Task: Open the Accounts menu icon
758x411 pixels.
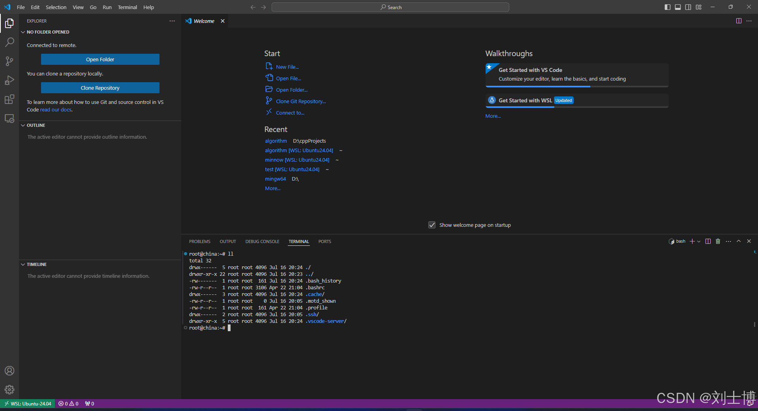Action: (9, 371)
